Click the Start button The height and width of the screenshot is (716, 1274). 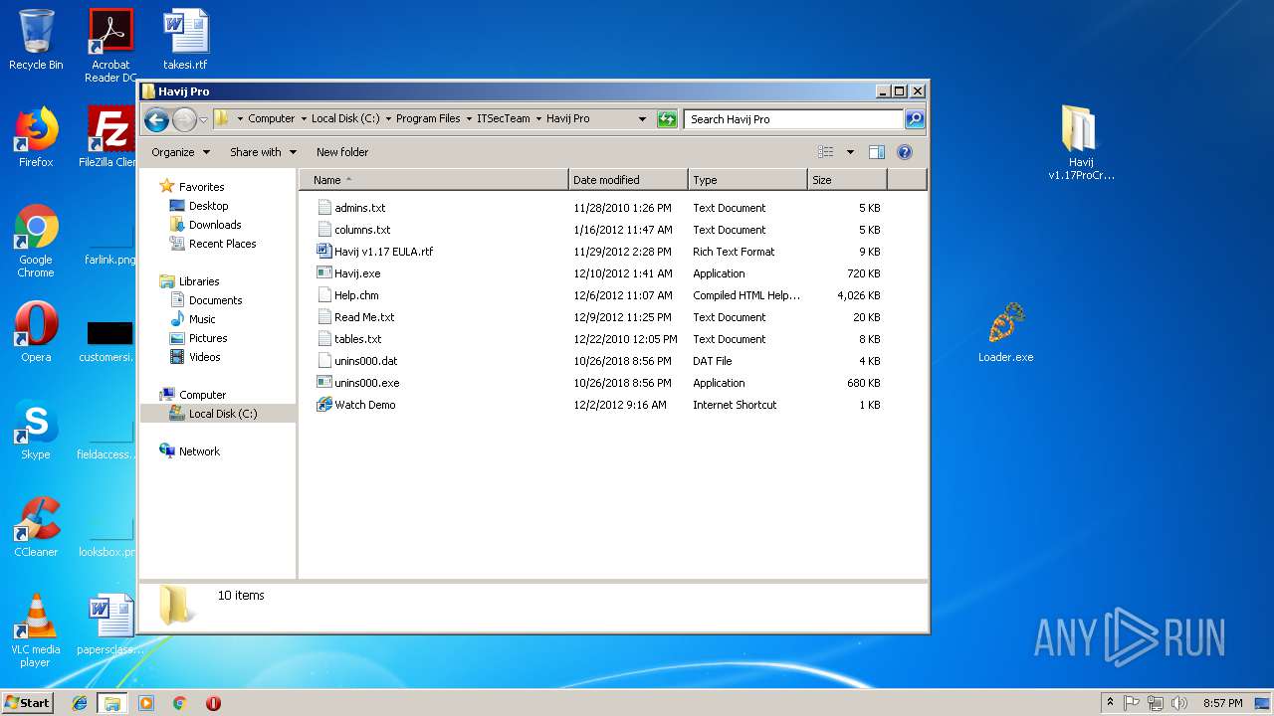(x=27, y=702)
